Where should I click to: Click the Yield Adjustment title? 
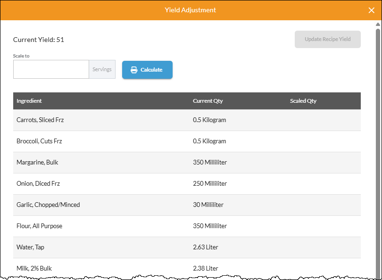click(x=190, y=10)
